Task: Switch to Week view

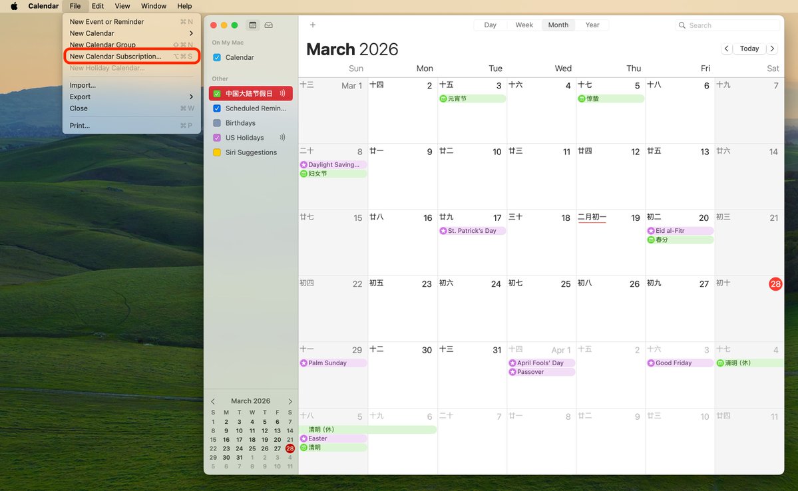Action: point(524,25)
